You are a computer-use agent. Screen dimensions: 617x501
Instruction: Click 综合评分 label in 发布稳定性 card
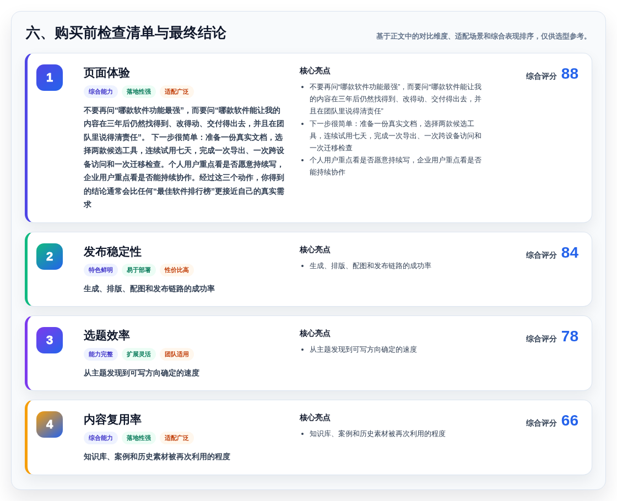tap(542, 255)
